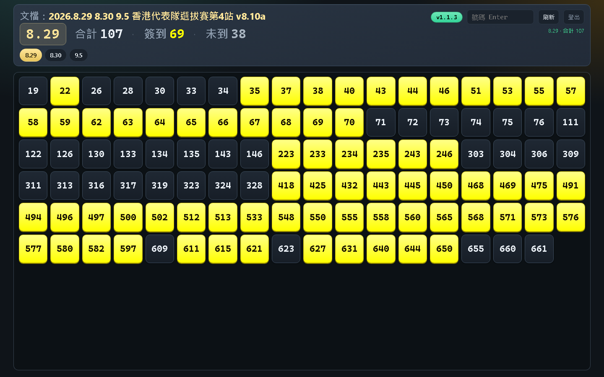Toggle check-in for number 19

click(33, 91)
